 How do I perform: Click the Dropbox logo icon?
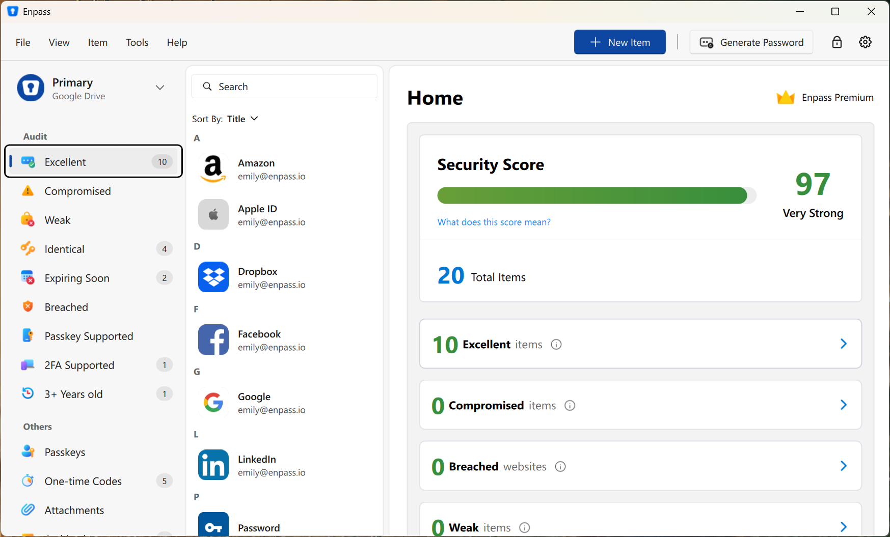213,277
